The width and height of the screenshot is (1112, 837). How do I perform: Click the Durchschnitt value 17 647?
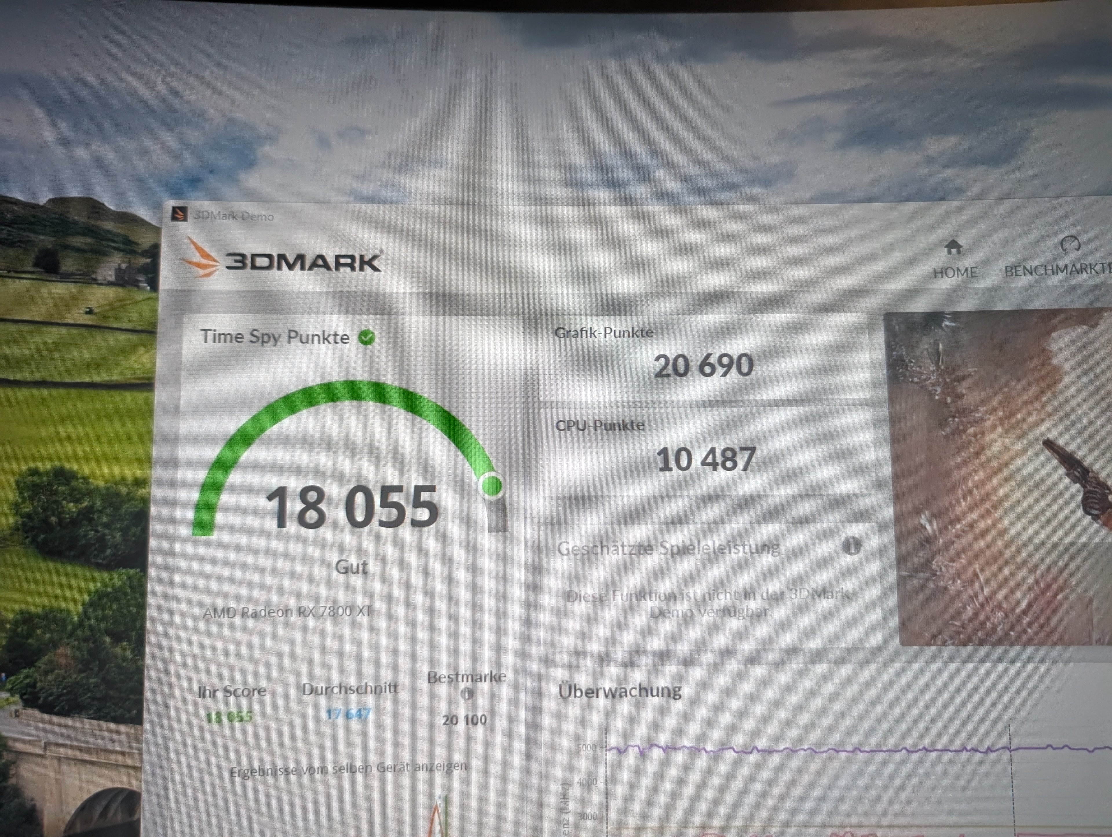pyautogui.click(x=348, y=714)
